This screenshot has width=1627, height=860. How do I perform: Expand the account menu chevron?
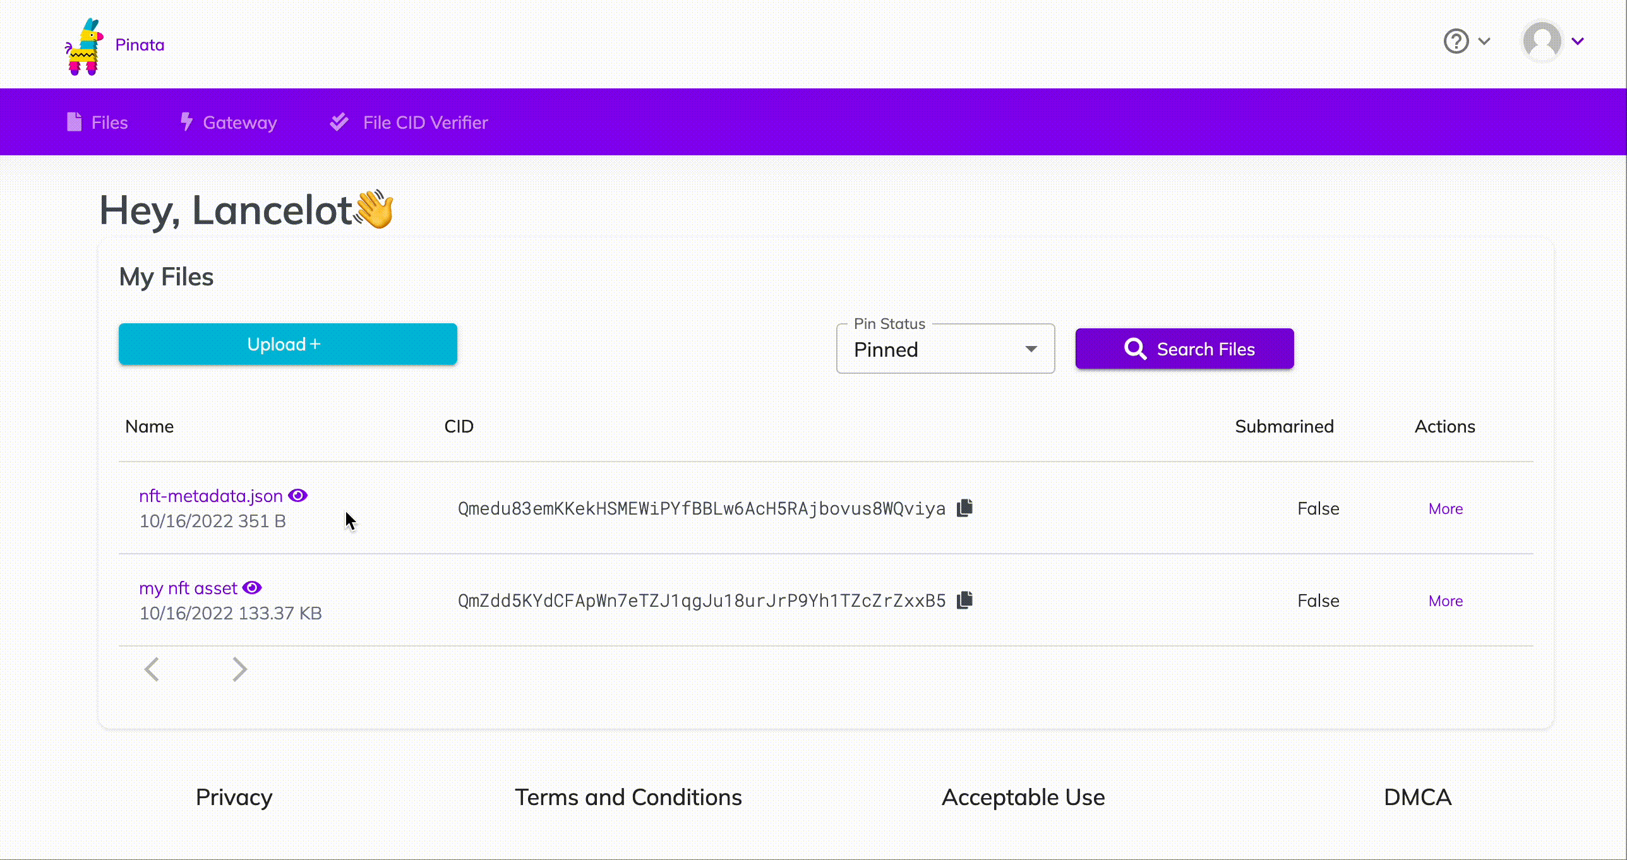pyautogui.click(x=1579, y=42)
